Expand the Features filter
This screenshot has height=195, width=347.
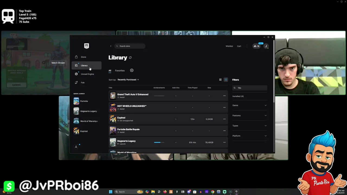click(249, 115)
